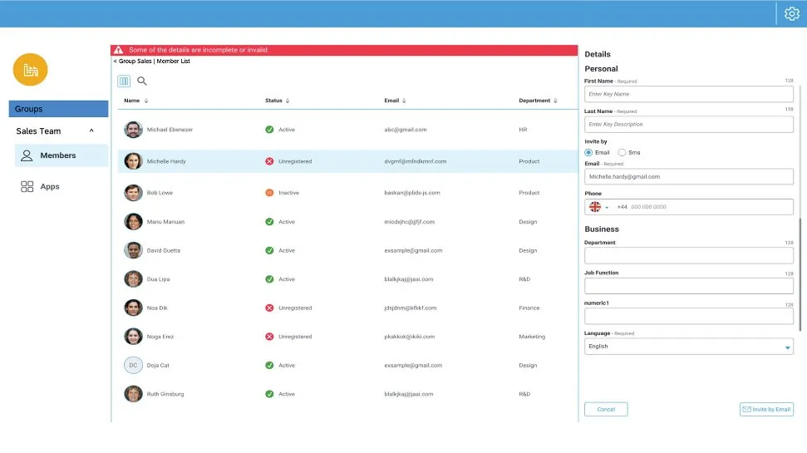This screenshot has height=453, width=807.
Task: Open the phone country flag selector
Action: [x=598, y=207]
